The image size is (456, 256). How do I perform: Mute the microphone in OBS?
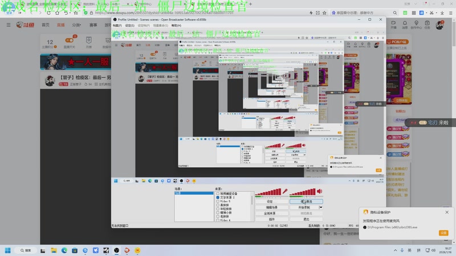click(285, 191)
